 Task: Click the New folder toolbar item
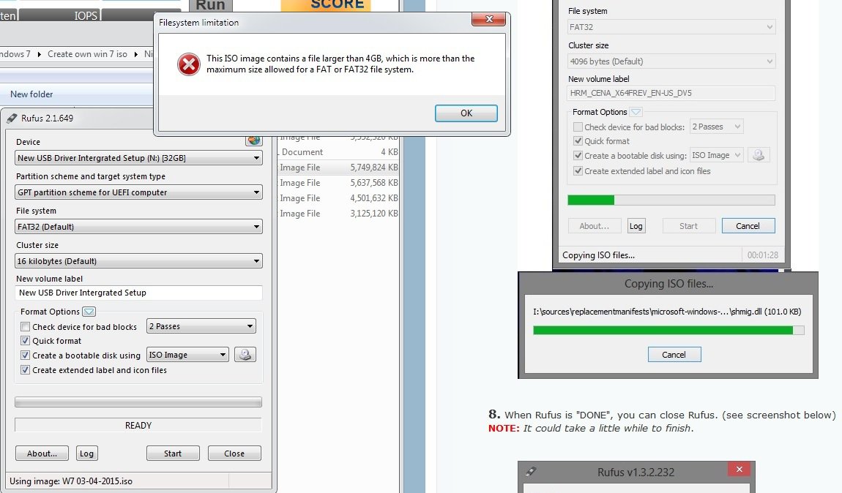pos(31,94)
